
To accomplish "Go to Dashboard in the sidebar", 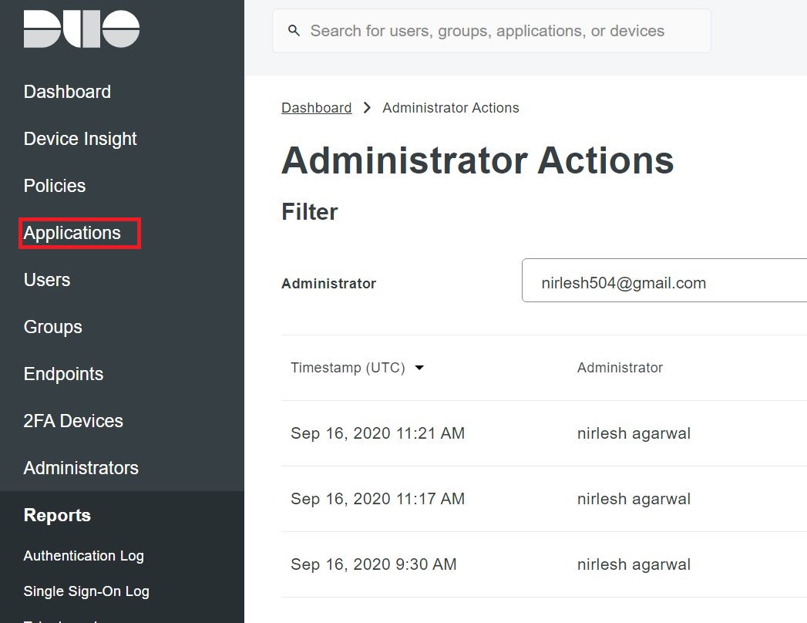I will click(67, 92).
